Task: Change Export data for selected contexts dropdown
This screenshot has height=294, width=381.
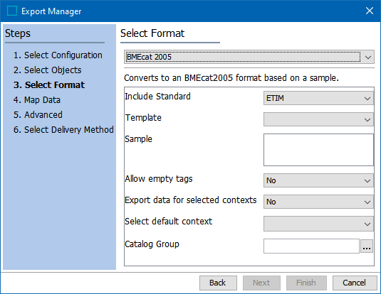Action: (318, 202)
